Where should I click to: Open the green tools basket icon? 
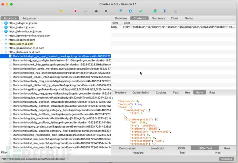(x=155, y=11)
